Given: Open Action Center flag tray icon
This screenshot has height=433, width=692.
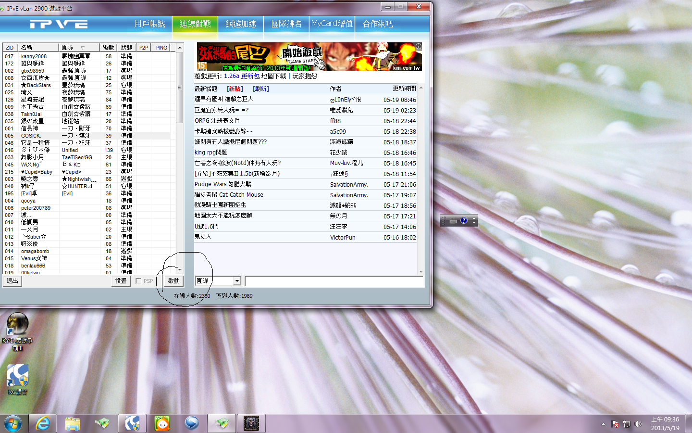Looking at the screenshot, I should click(615, 424).
